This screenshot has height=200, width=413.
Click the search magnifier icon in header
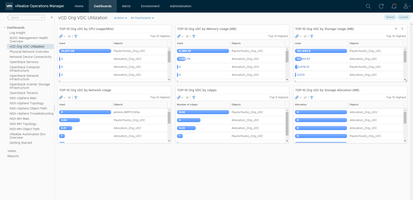[x=368, y=6]
